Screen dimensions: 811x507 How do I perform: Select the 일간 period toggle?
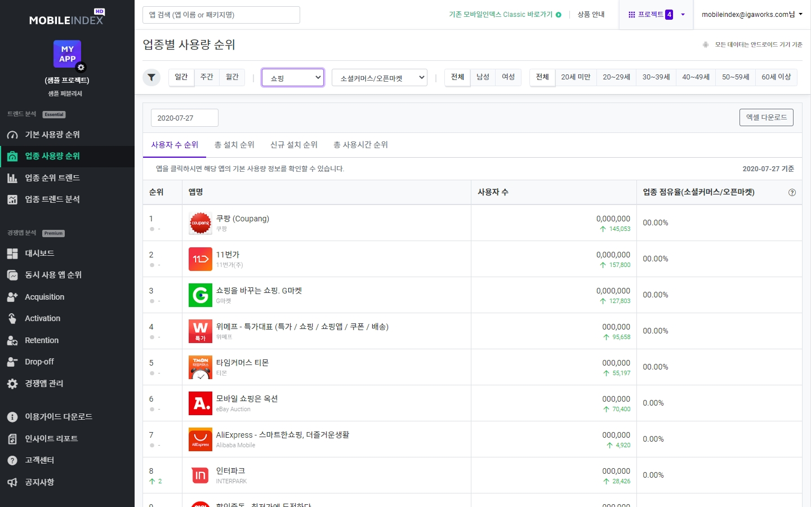pos(181,77)
